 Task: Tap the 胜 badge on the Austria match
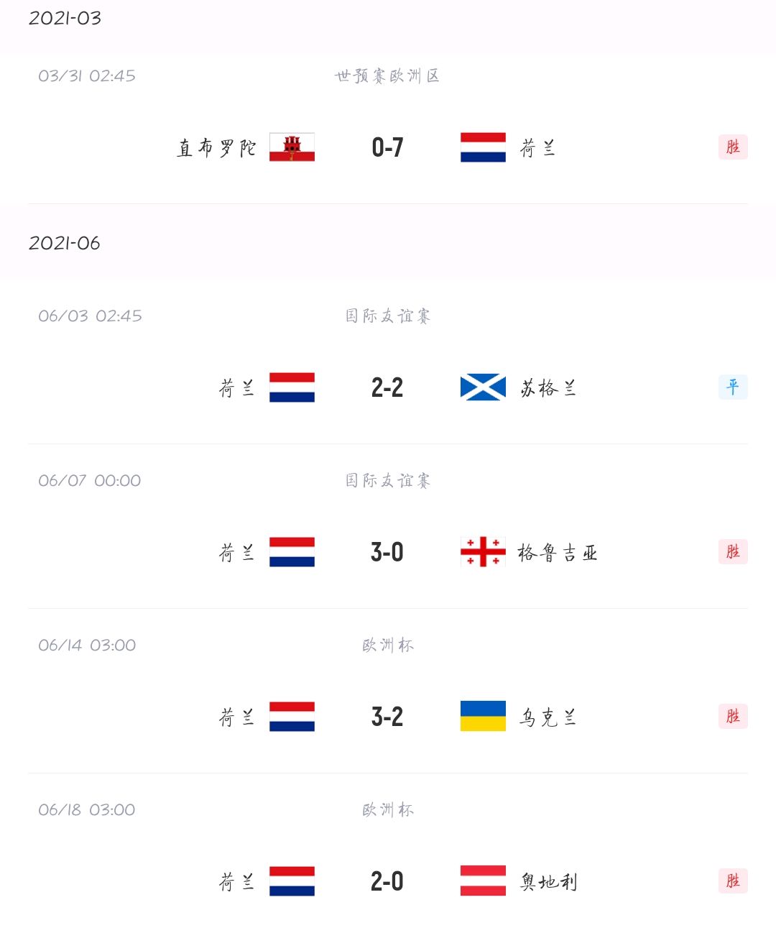pos(733,881)
